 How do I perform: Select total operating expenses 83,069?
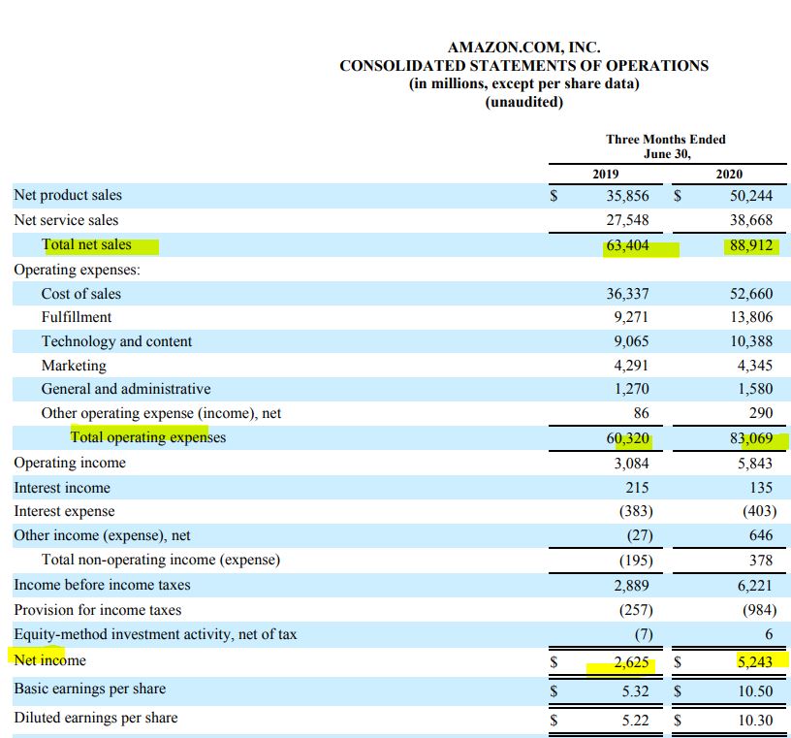pos(751,438)
